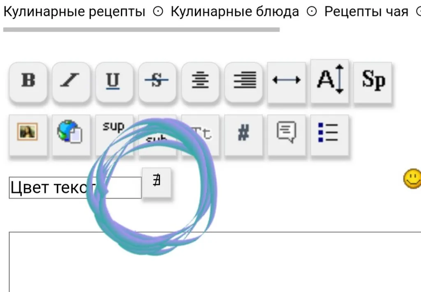The image size is (421, 292).
Task: Click the Sp spacing icon
Action: pyautogui.click(x=372, y=80)
